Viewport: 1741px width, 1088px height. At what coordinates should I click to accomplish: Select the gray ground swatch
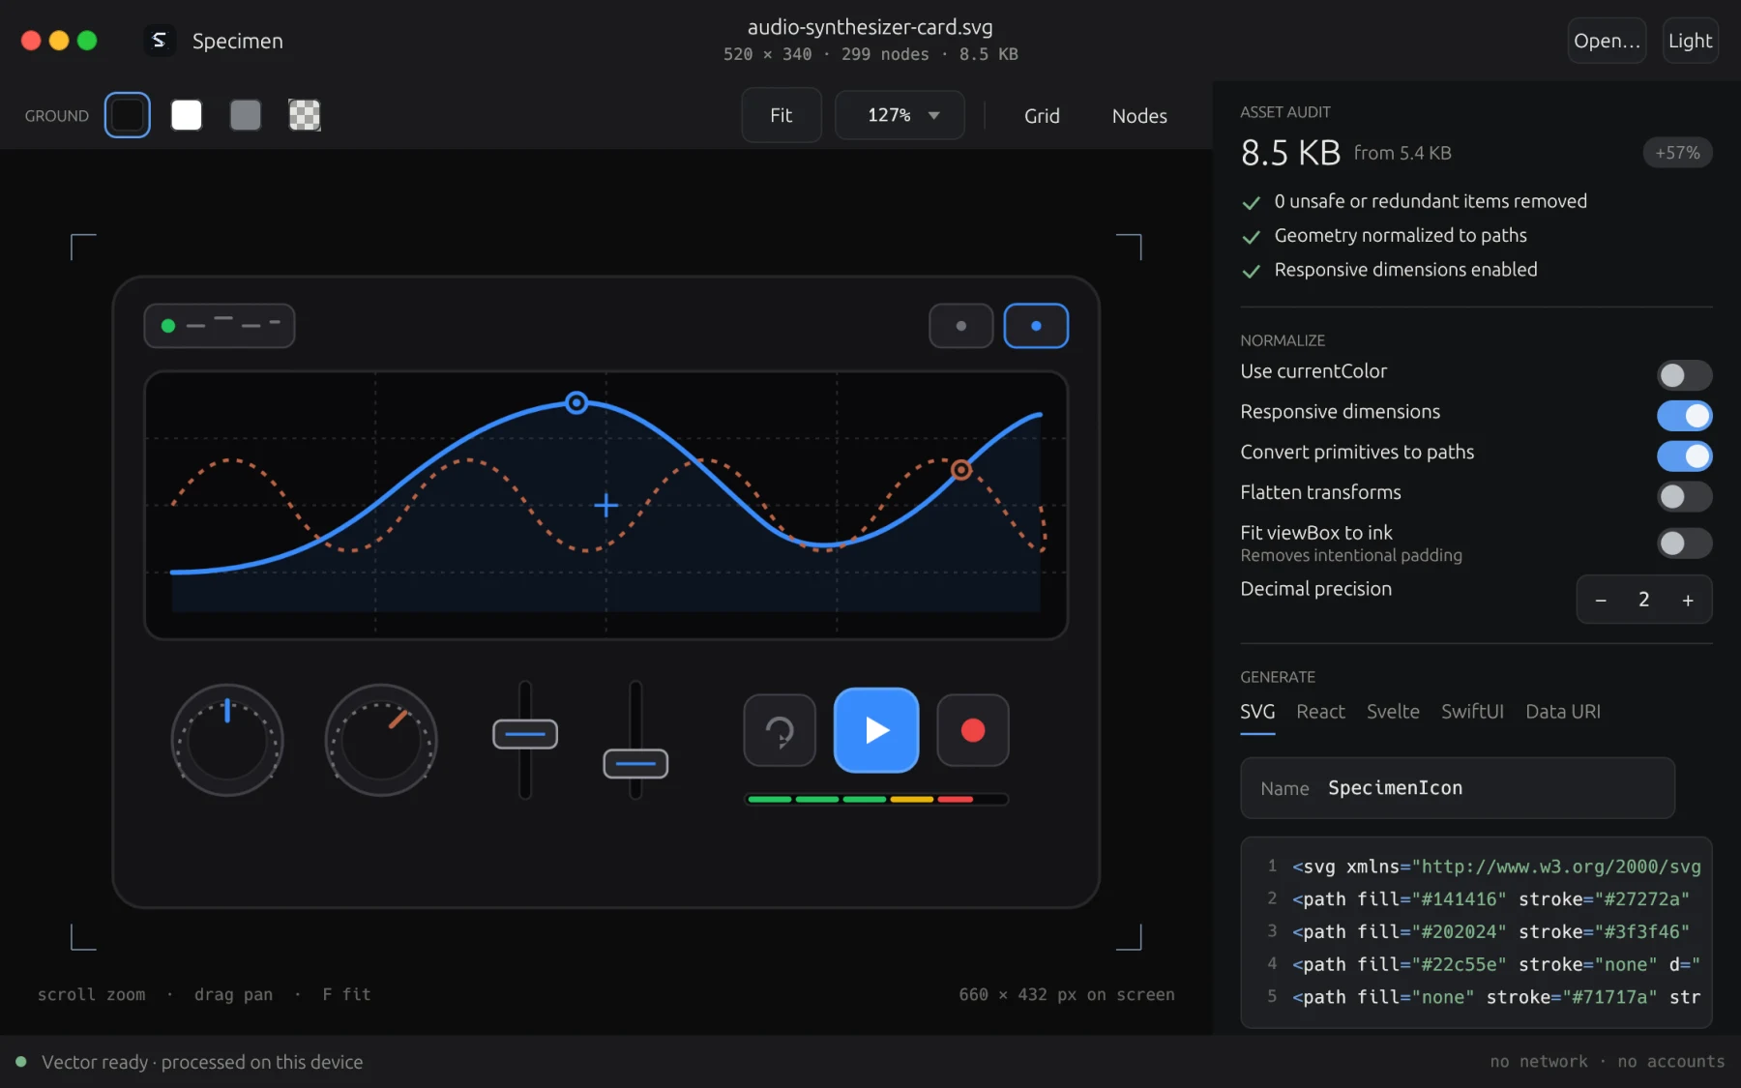click(246, 115)
